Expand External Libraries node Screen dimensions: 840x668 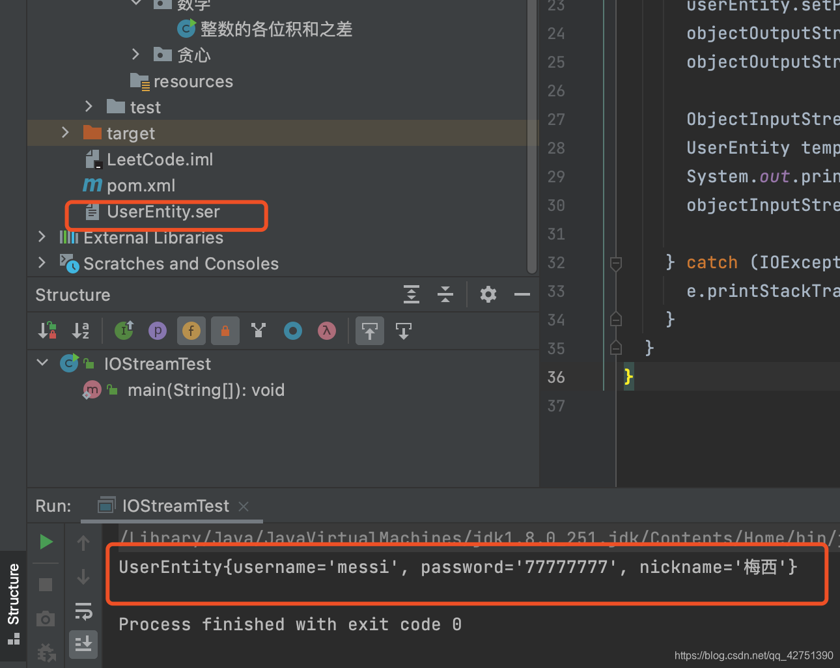(x=42, y=237)
